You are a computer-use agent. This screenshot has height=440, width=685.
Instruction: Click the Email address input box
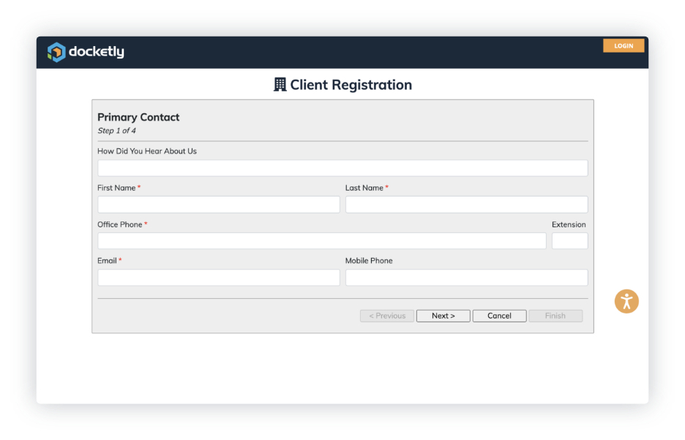[218, 278]
